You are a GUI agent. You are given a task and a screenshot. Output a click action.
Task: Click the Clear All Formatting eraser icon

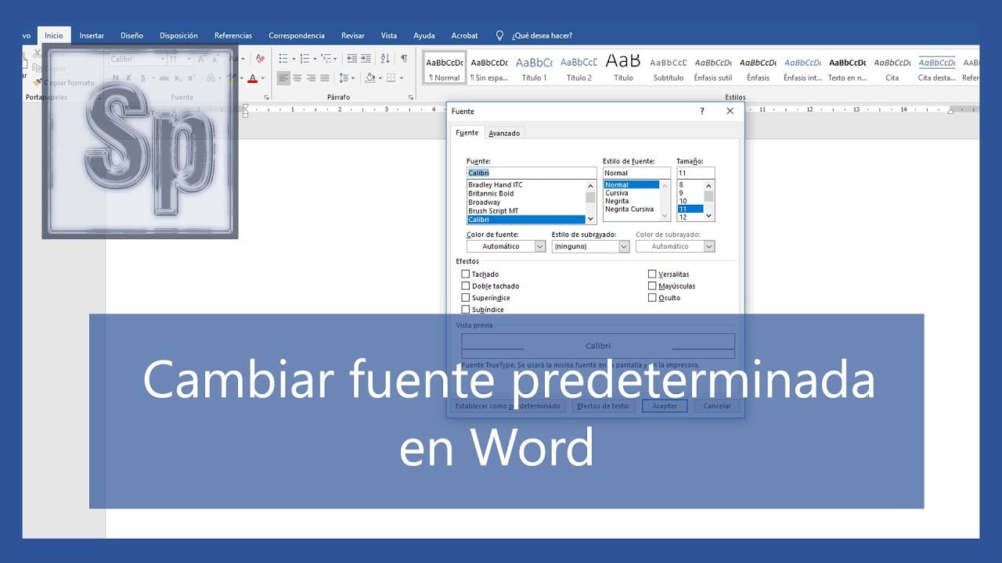[x=261, y=59]
